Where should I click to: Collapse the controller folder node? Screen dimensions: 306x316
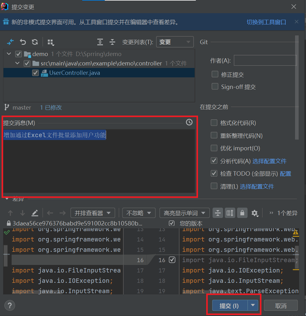coord(17,63)
